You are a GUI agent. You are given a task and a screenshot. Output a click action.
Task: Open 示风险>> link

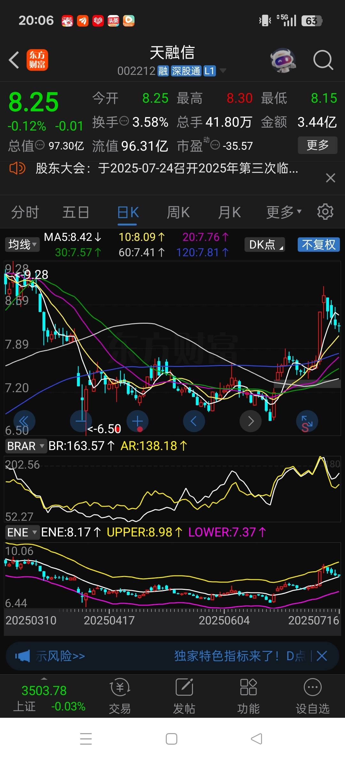click(60, 656)
